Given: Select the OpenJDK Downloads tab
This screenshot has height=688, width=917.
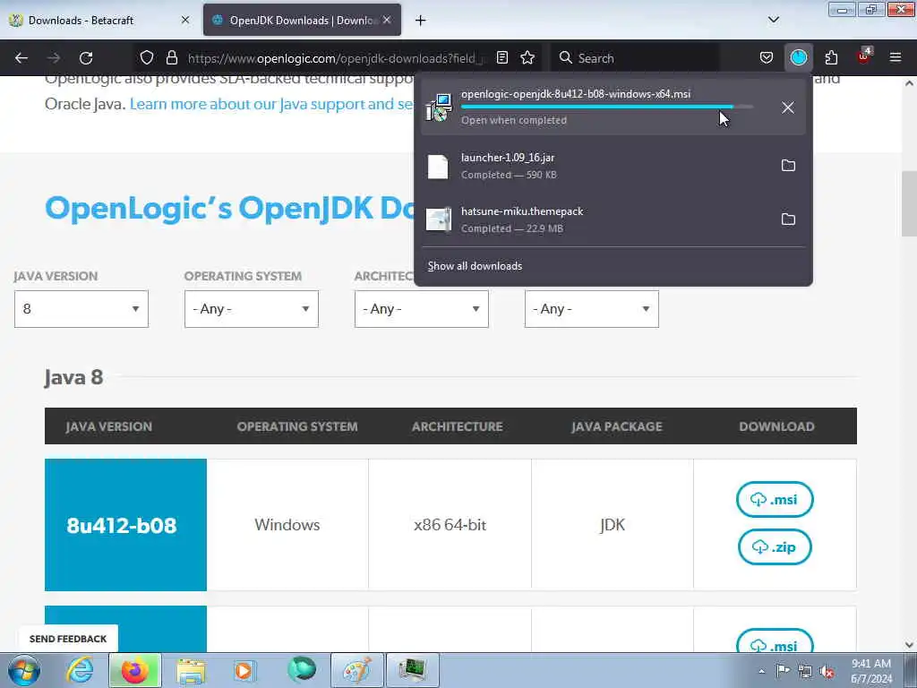Looking at the screenshot, I should pos(302,20).
